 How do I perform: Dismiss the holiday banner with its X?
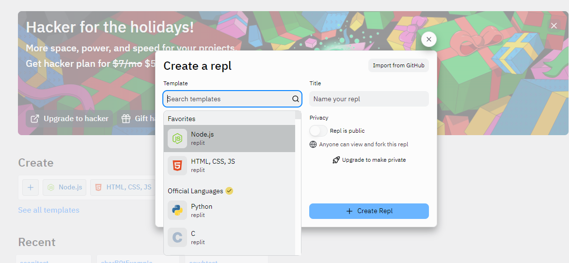pos(554,25)
